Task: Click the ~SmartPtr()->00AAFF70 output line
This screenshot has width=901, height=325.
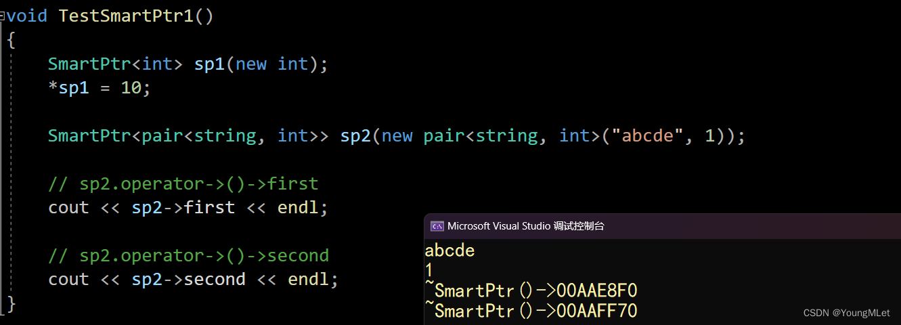Action: tap(531, 311)
